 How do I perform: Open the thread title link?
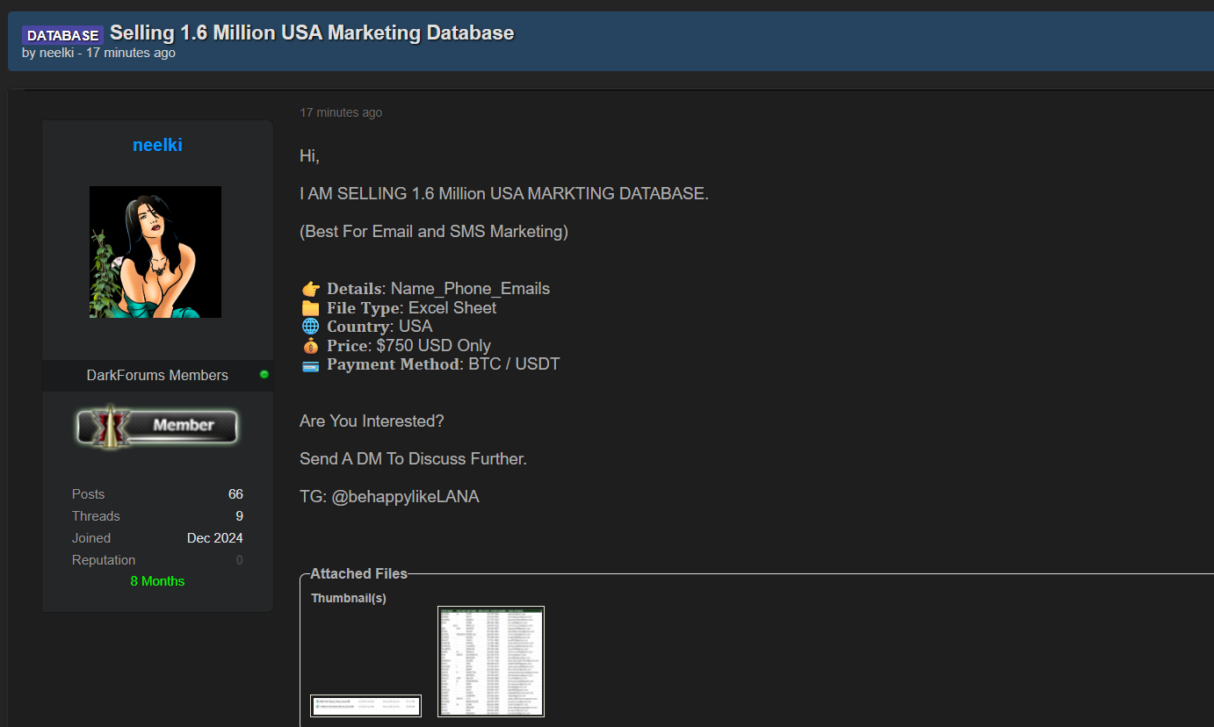coord(312,33)
